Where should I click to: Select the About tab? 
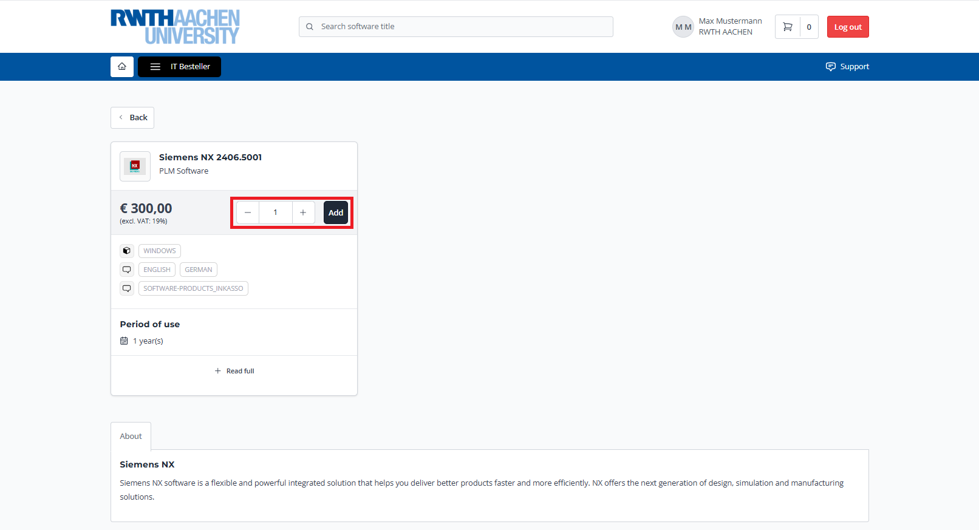pos(131,436)
